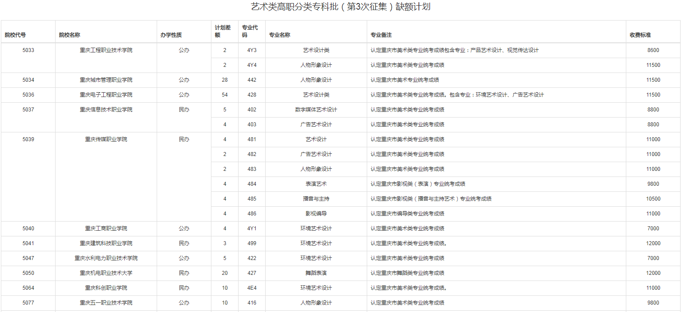Select the 舞蹈表演 major name cell
Viewport: 681px width, 312px height.
pos(316,273)
